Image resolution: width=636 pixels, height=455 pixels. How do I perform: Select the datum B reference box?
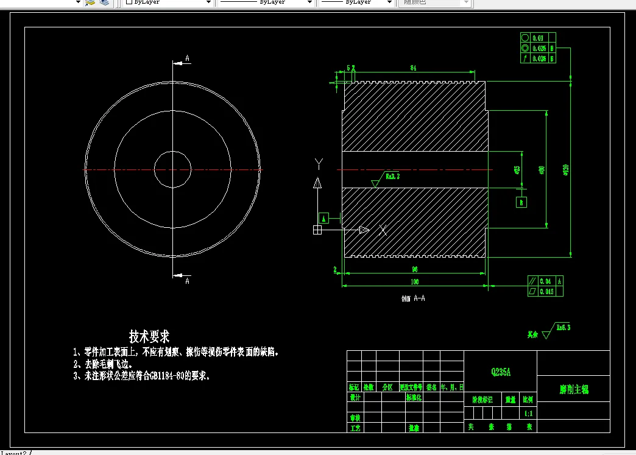[x=521, y=202]
